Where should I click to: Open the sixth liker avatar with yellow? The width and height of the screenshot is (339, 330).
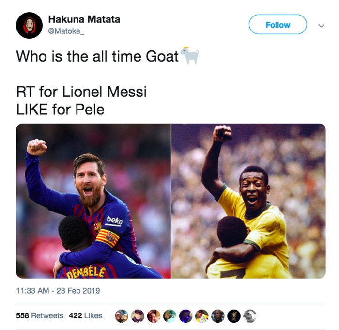click(202, 316)
